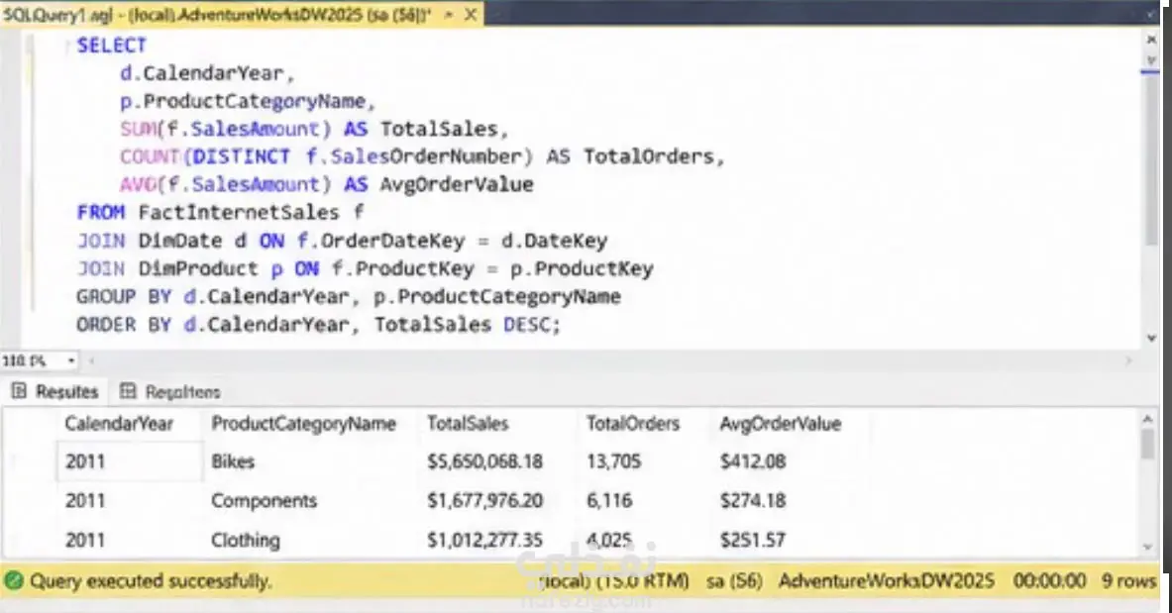The height and width of the screenshot is (613, 1172).
Task: Close the SQLQuery1 tab with X
Action: [x=471, y=14]
